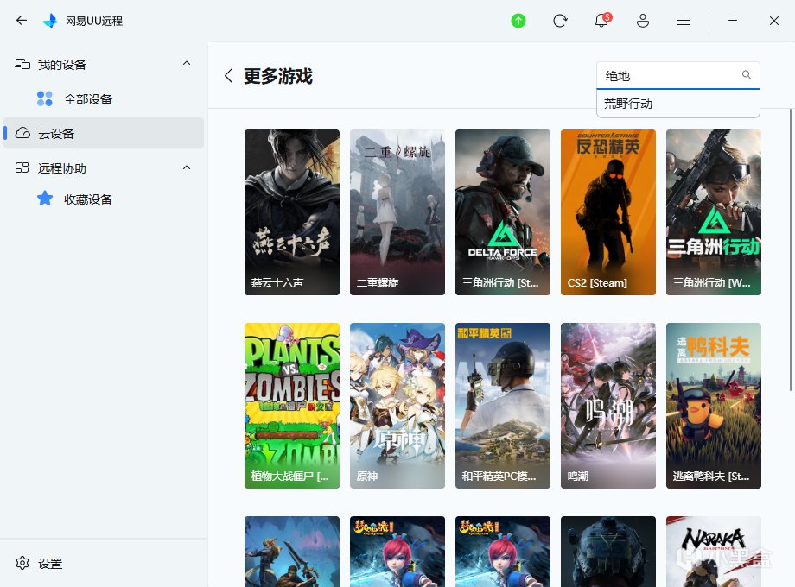
Task: Select 我的设备 sidebar heading
Action: [62, 65]
